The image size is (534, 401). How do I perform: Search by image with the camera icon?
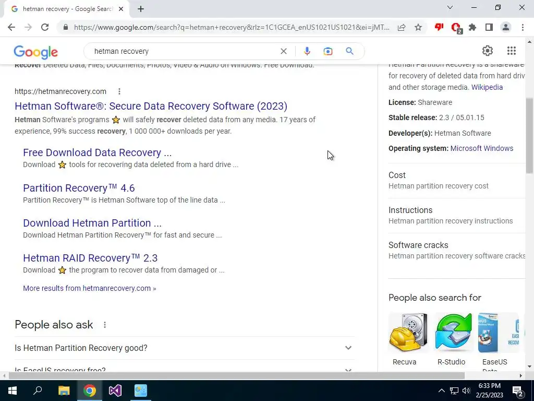pos(328,51)
